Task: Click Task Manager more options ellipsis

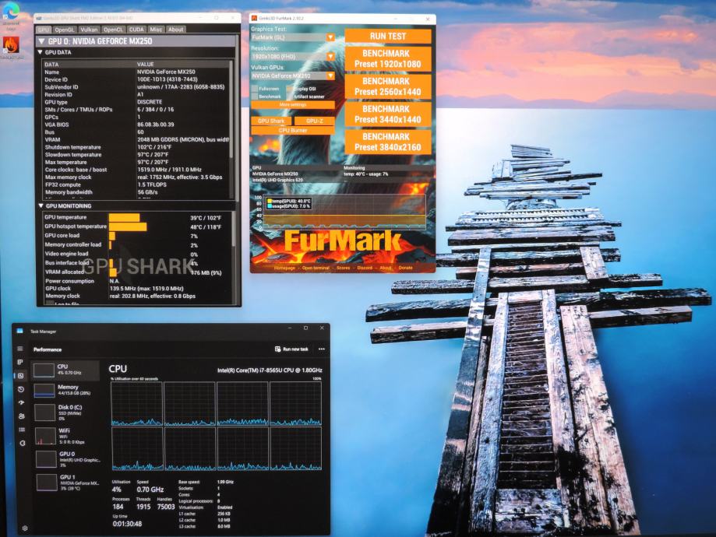Action: coord(322,349)
